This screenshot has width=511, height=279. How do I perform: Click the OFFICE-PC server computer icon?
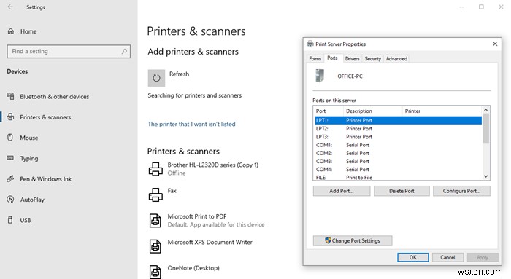point(320,76)
